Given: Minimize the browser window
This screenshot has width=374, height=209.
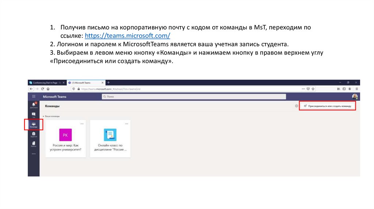Looking at the screenshot, I should [x=340, y=83].
